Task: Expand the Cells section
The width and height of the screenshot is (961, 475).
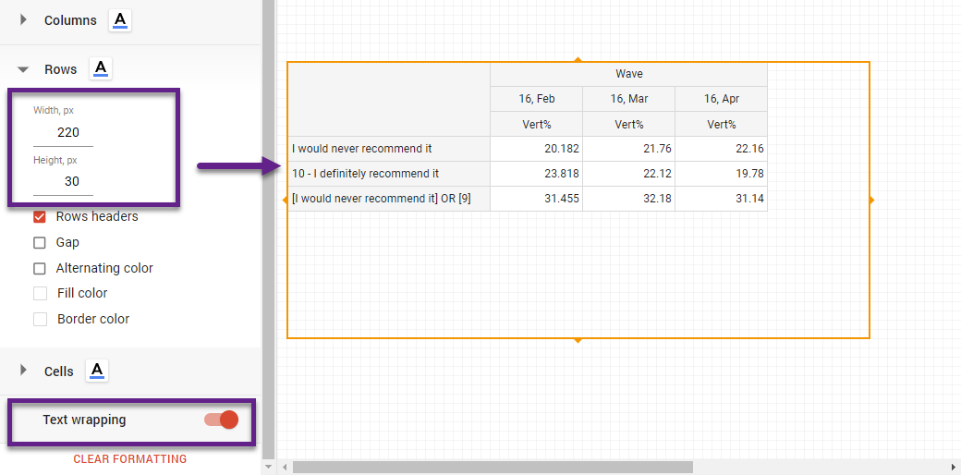Action: [23, 371]
